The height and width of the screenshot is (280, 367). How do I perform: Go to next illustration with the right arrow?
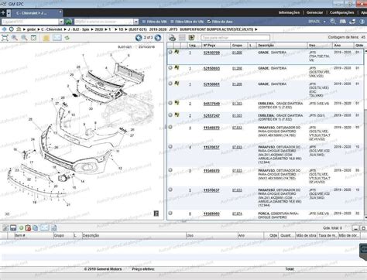[x=158, y=38]
